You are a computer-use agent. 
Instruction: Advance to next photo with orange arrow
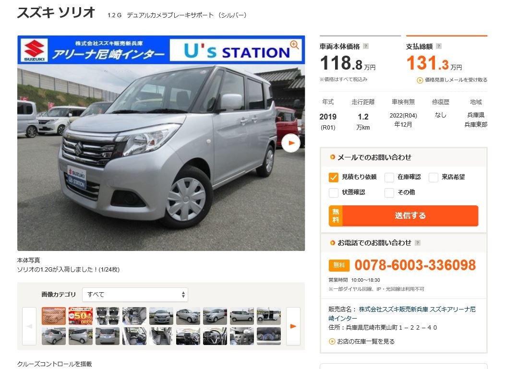(x=291, y=143)
